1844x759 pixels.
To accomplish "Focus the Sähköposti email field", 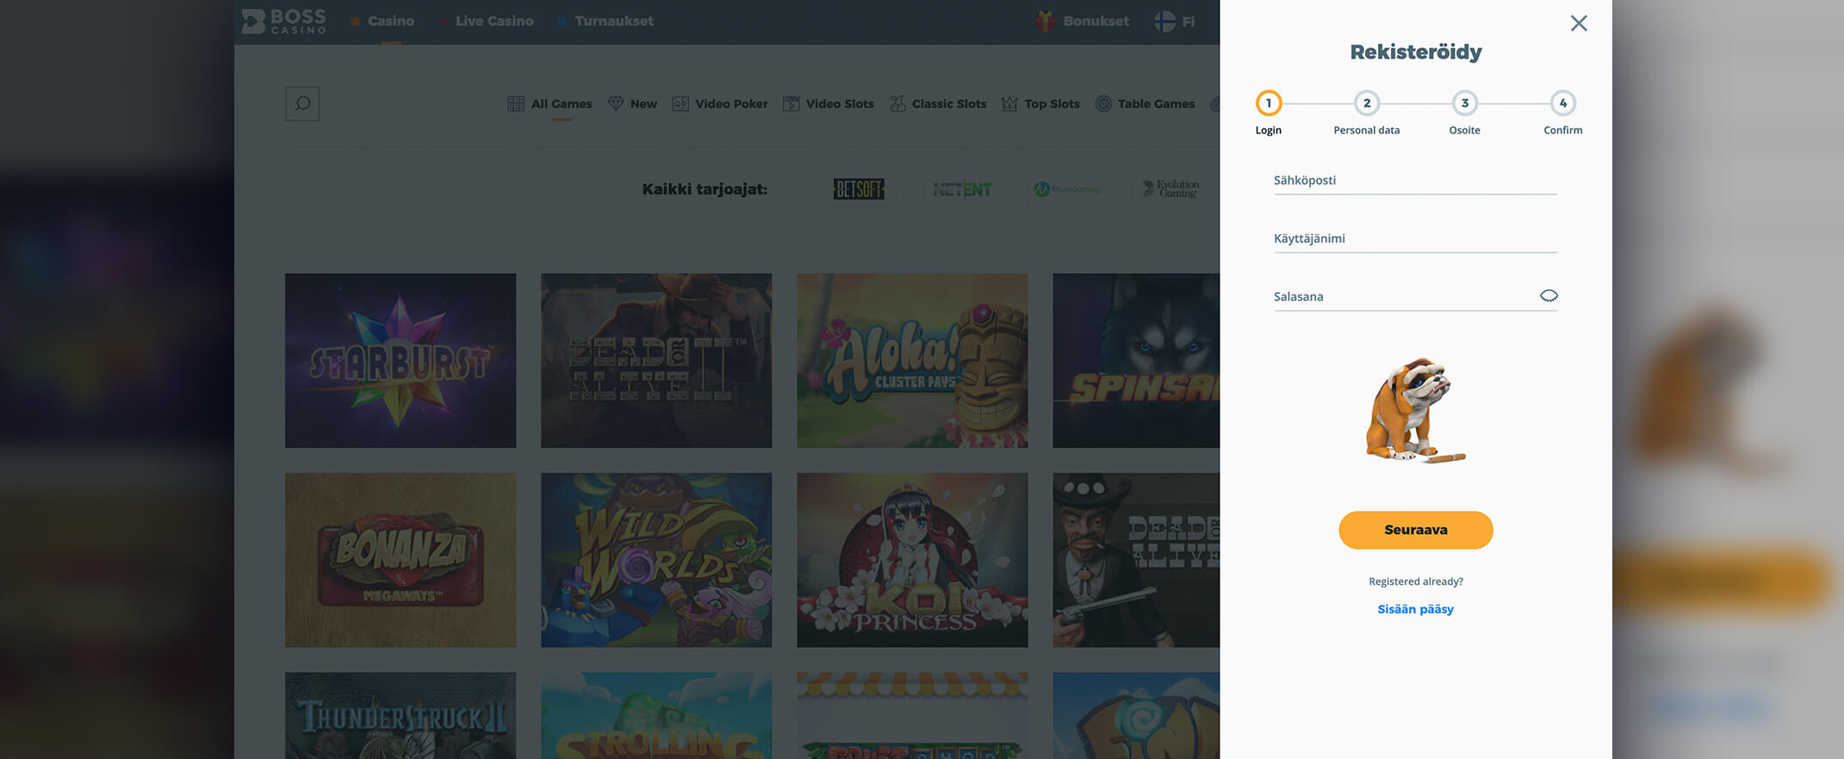I will point(1416,181).
